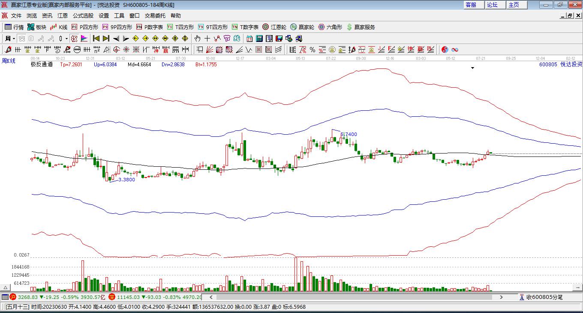
Task: Click the yin-yang taiji icon
Action: point(445,50)
